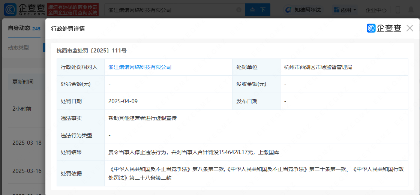This screenshot has height=195, width=420.
Task: Click the 动态类型 filter label
Action: (18, 48)
